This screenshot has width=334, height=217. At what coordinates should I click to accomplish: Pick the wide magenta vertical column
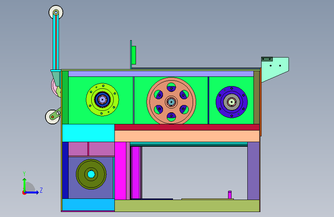click(x=120, y=171)
